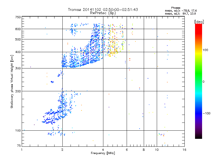Viewport: 217px width, 163px height.
Task: Click the x-axis tick label '10'
Action: [157, 150]
